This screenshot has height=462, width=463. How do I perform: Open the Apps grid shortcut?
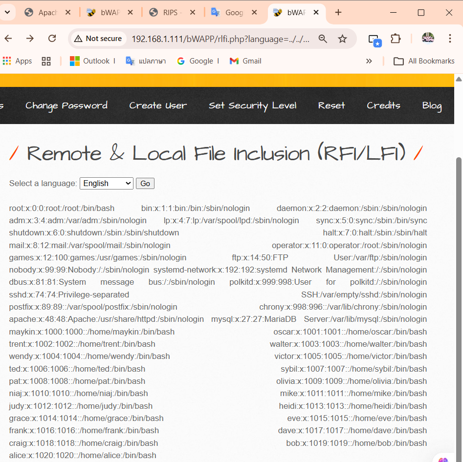[17, 61]
